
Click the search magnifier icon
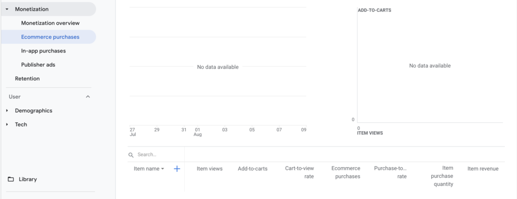[131, 155]
